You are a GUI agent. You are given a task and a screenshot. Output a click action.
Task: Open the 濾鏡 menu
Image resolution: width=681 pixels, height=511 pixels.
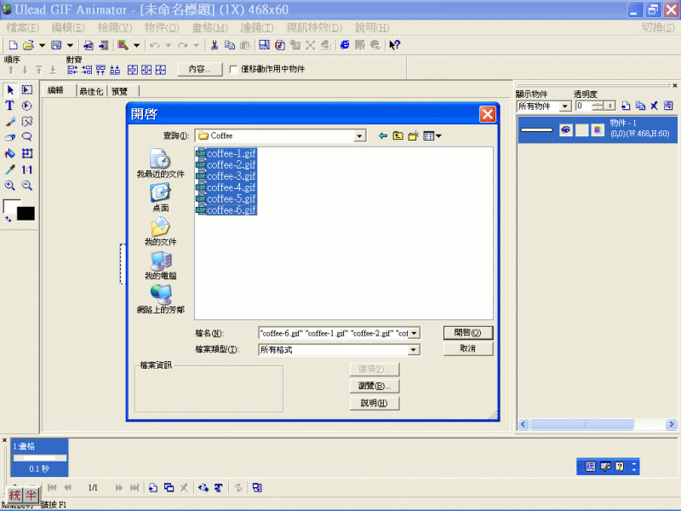click(x=256, y=27)
